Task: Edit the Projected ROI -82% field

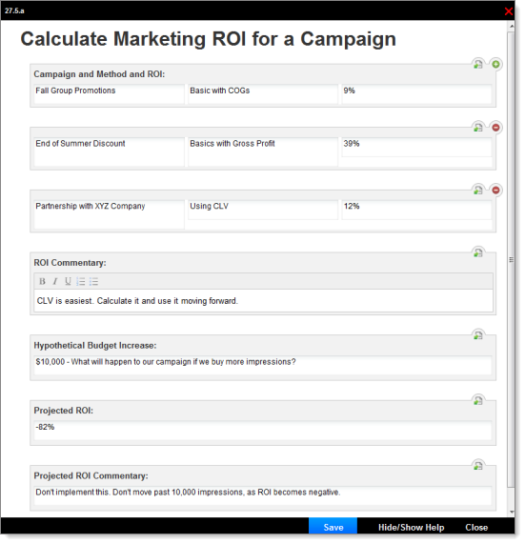Action: click(x=263, y=431)
